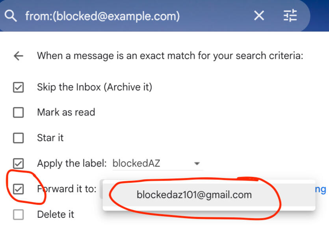Enable the Mark as read checkbox

tap(19, 113)
